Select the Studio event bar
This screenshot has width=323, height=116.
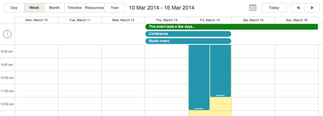tap(188, 41)
